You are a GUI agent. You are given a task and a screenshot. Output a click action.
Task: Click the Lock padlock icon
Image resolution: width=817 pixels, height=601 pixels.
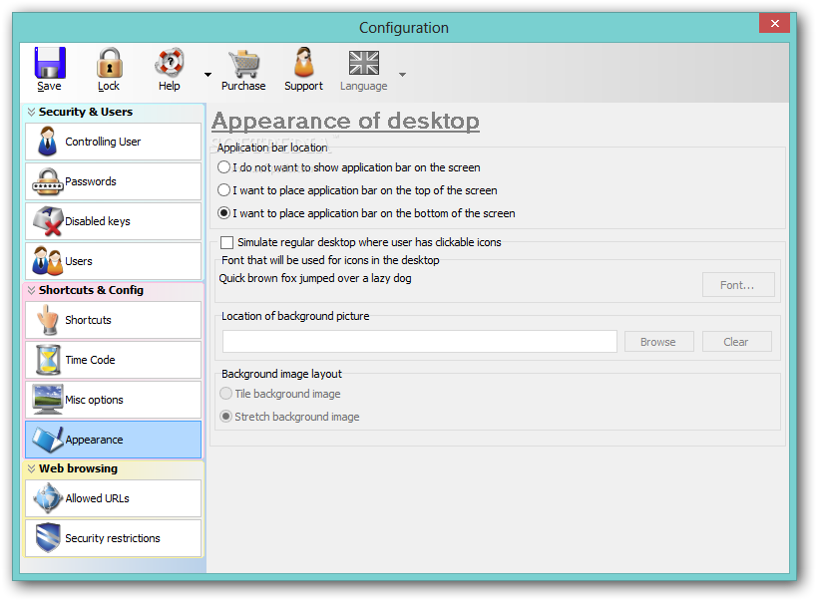tap(110, 62)
